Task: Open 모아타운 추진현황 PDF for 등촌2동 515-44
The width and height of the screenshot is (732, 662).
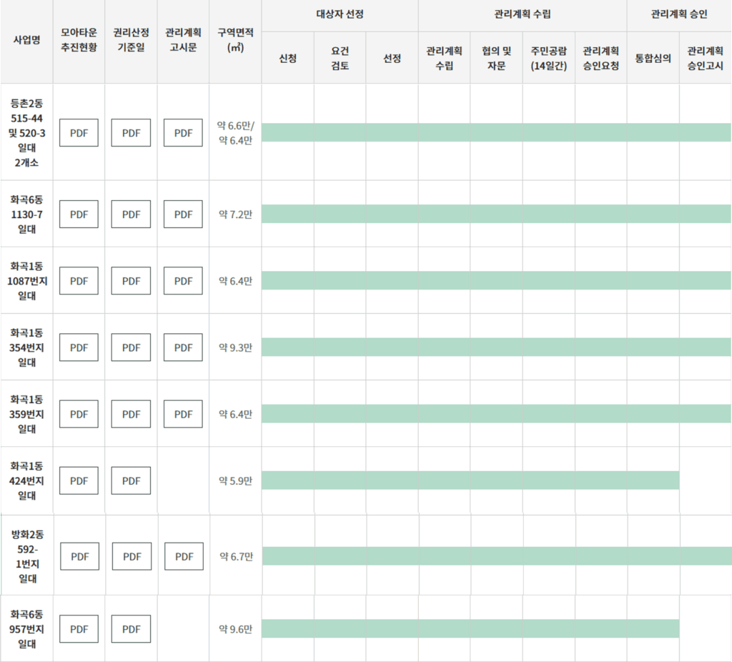Action: tap(79, 132)
